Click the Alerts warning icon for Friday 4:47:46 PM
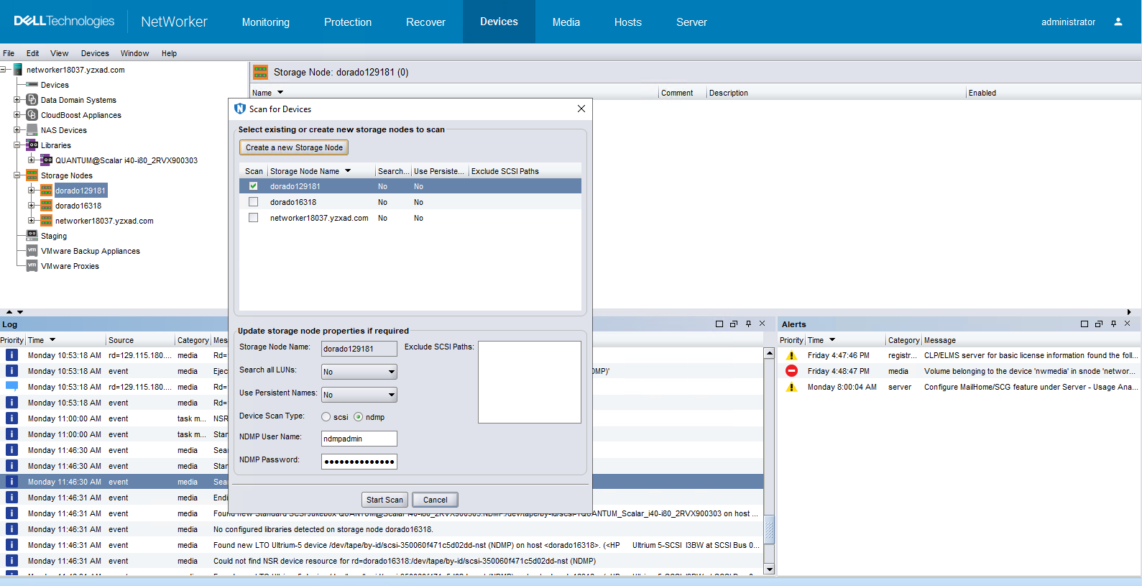 791,355
